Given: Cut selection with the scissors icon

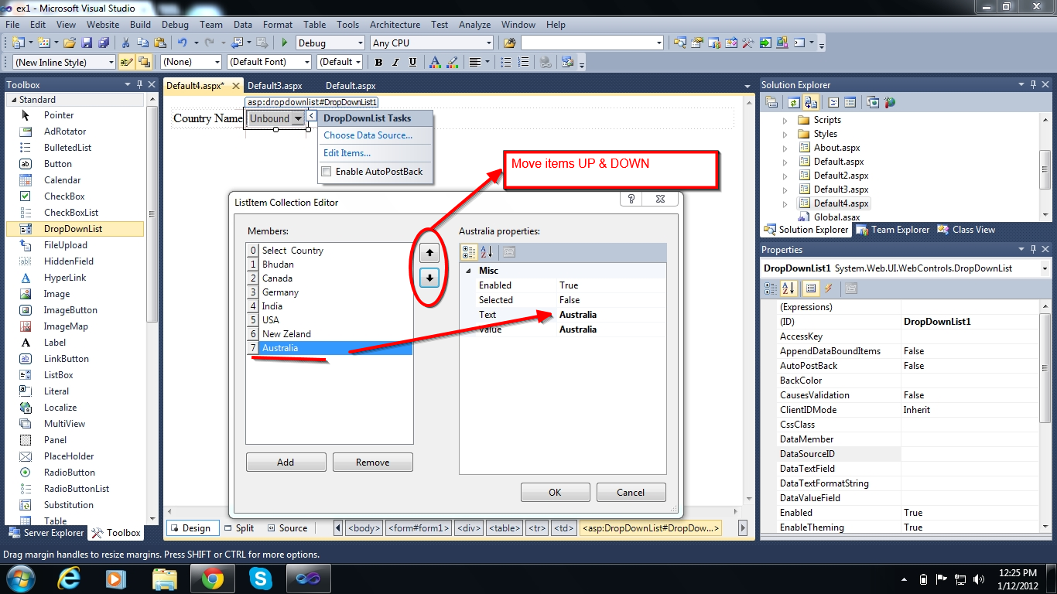Looking at the screenshot, I should (x=126, y=43).
